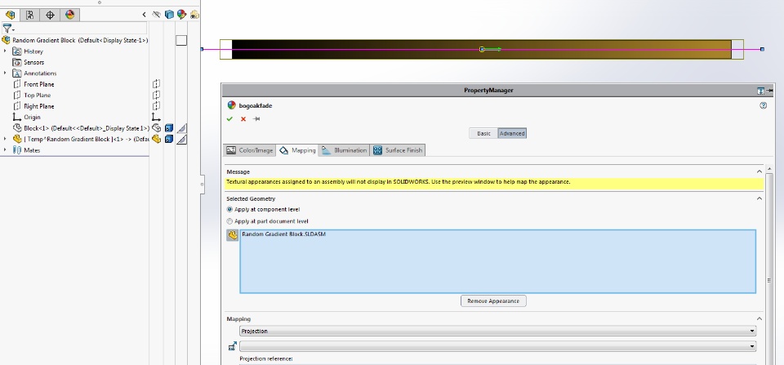784x365 pixels.
Task: Open the Surface Finish tab
Action: pos(398,150)
